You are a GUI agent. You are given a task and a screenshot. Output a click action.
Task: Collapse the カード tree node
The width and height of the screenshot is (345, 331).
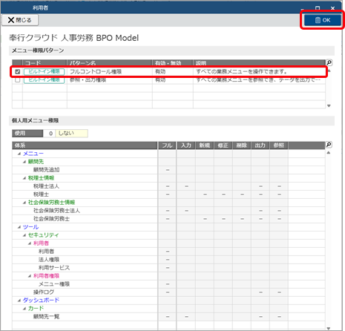click(x=24, y=309)
